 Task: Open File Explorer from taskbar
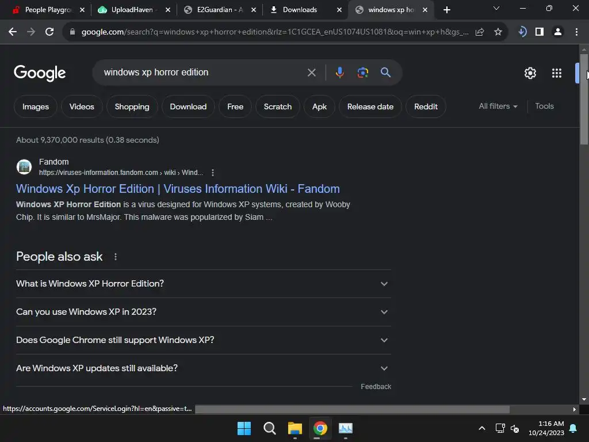[295, 428]
